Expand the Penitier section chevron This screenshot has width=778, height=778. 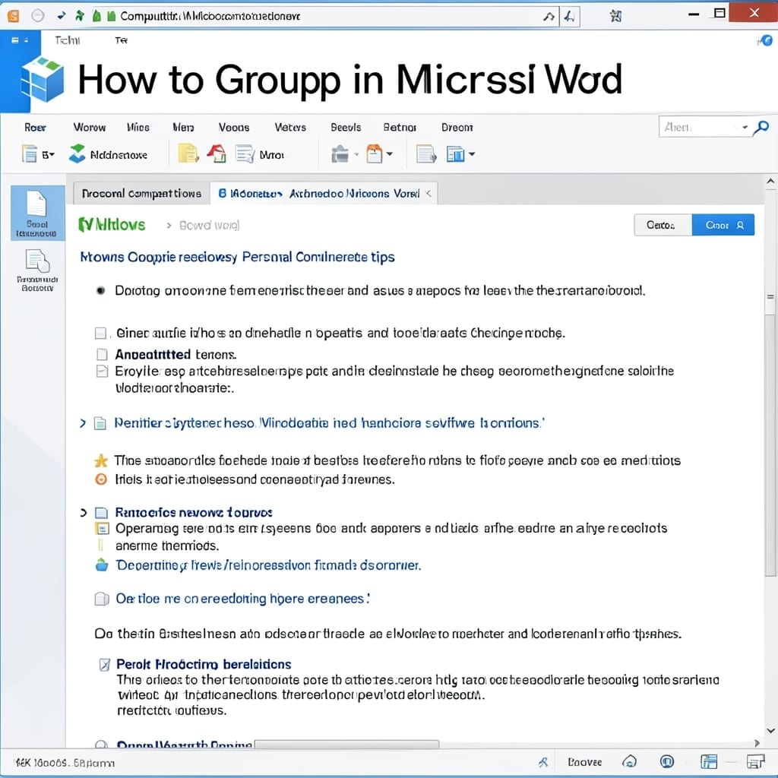tap(83, 423)
